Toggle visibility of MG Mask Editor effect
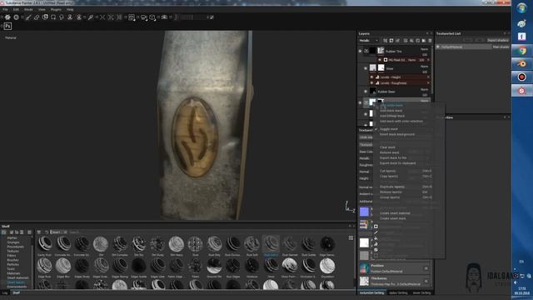 pos(380,60)
